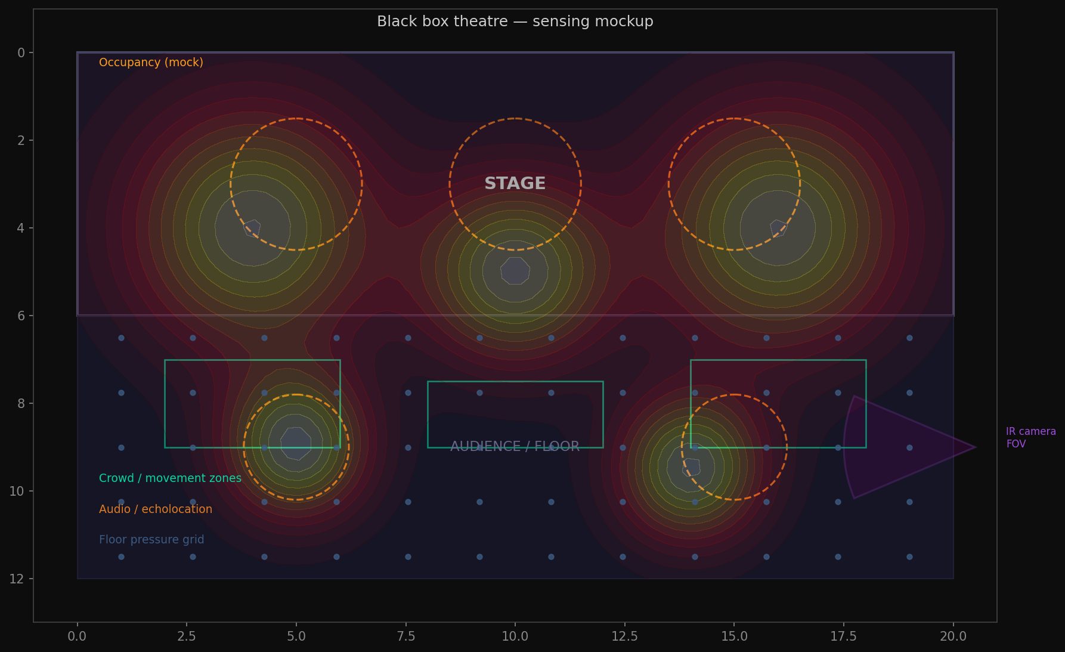Screen dimensions: 1065x652
Task: Select the 'Audio / echolocation' legend text
Action: (156, 509)
